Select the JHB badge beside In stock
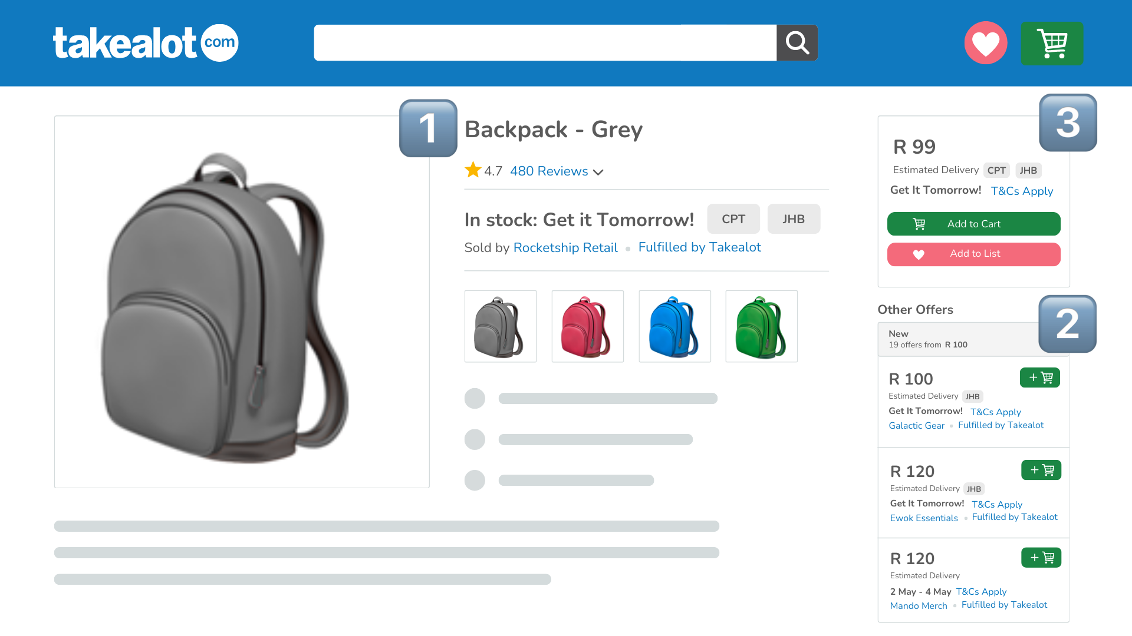 coord(794,219)
